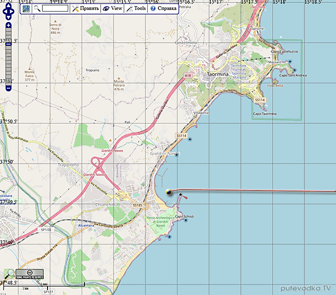Image resolution: width=336 pixels, height=295 pixels.
Task: Zoom out with the minus button
Action: (x=8, y=88)
